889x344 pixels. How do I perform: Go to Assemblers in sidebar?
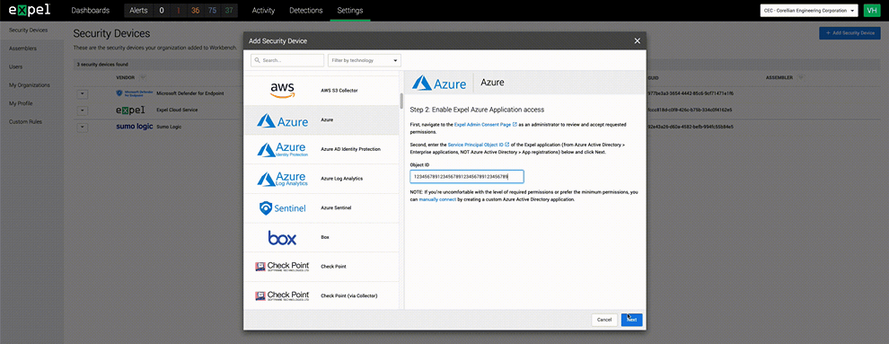(22, 49)
